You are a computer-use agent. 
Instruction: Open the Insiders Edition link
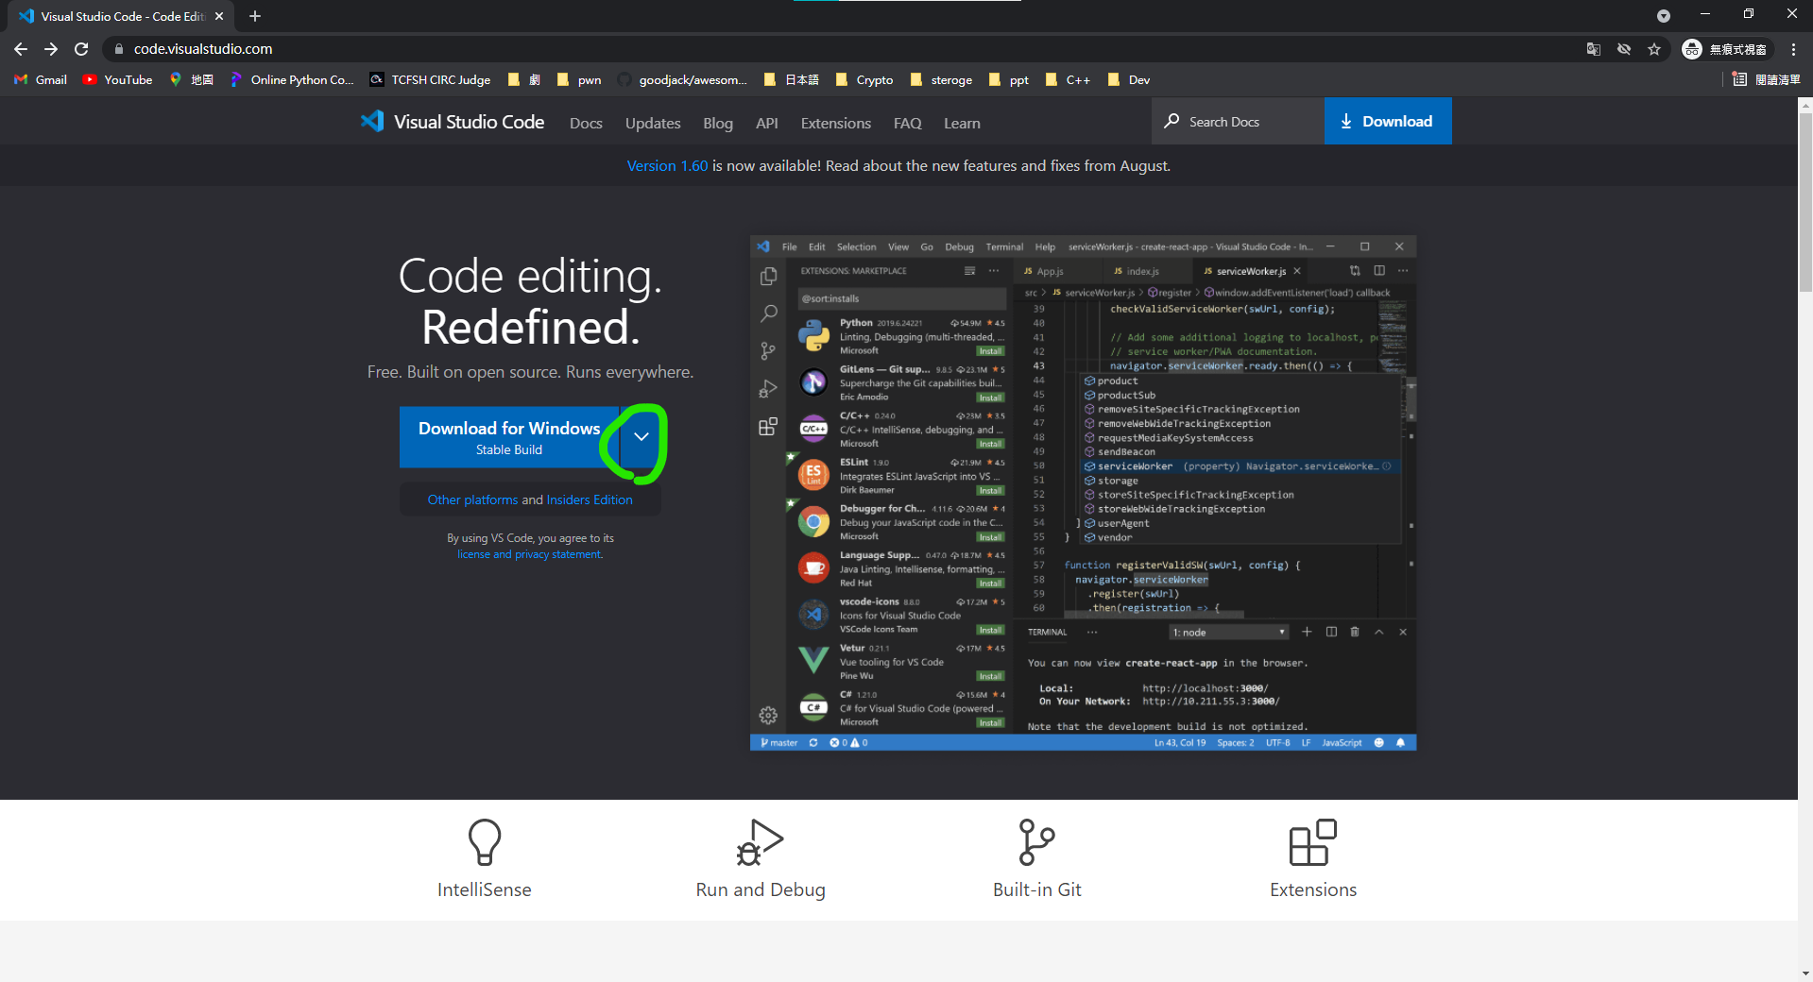pyautogui.click(x=590, y=500)
